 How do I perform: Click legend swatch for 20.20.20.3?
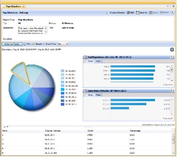[62, 71]
